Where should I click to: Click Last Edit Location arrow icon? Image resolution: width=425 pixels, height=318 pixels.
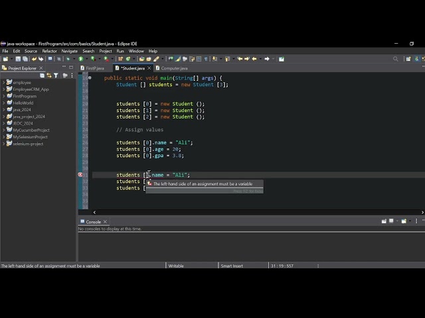tap(240, 59)
